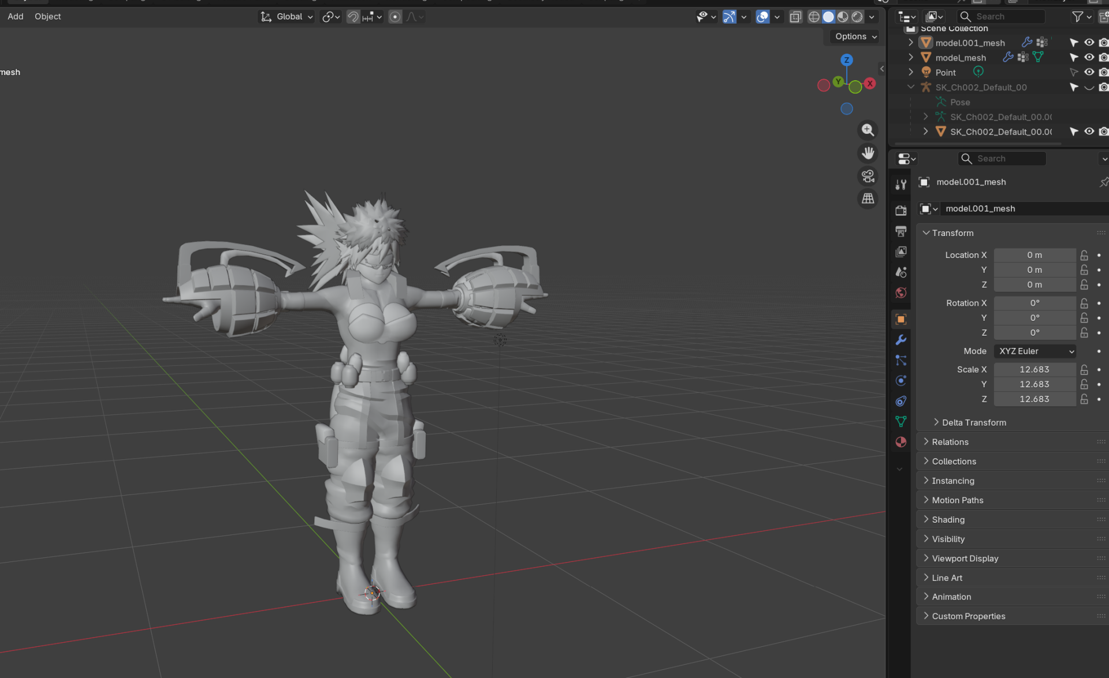
Task: Open viewport shading options dropdown arrow
Action: [872, 17]
